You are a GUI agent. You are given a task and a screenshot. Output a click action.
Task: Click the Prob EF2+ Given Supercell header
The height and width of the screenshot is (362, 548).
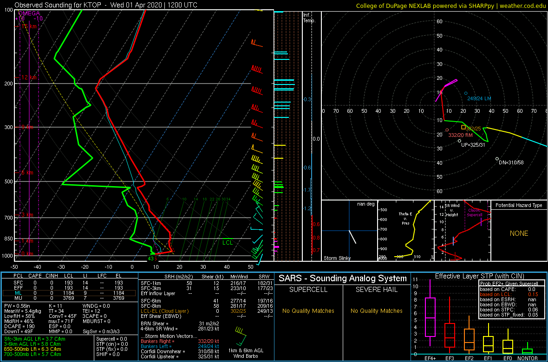click(x=510, y=284)
